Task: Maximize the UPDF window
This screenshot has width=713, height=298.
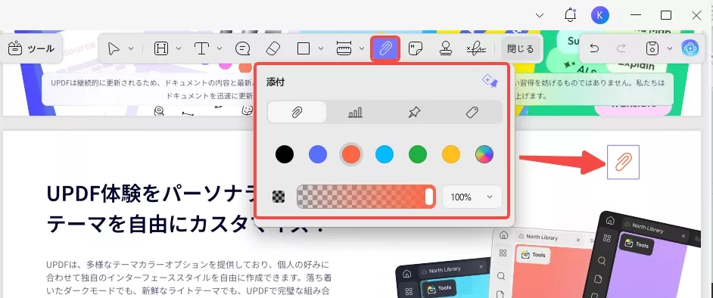Action: click(666, 15)
